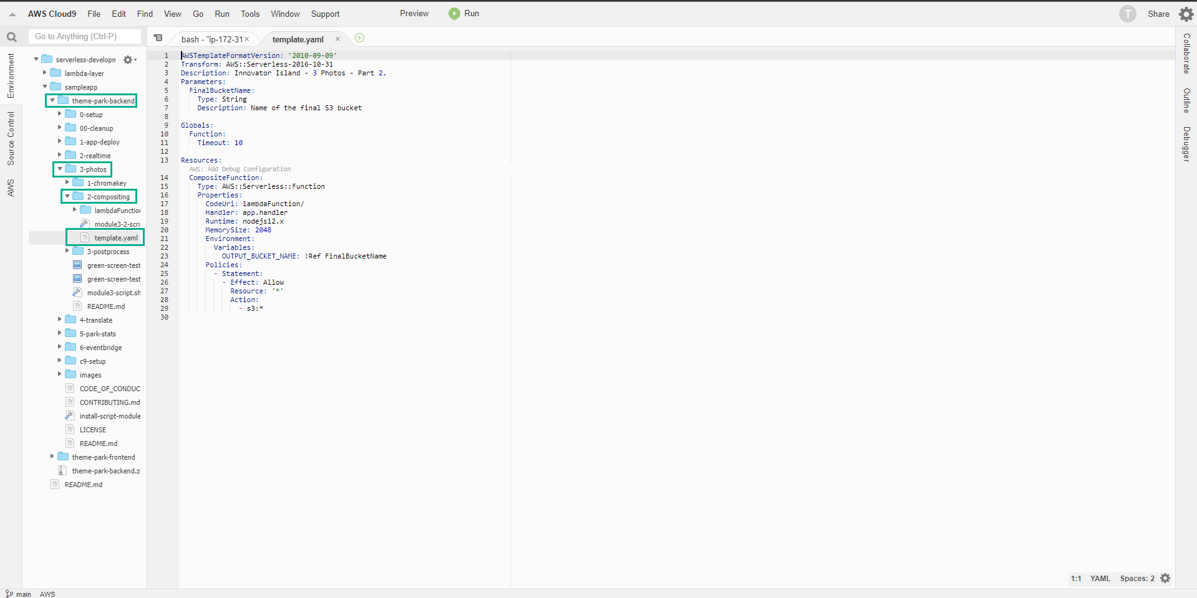Click the 1:1 cursor position indicator
This screenshot has height=598, width=1197.
pyautogui.click(x=1076, y=579)
